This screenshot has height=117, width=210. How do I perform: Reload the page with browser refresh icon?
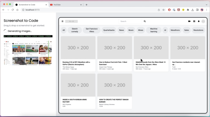coord(13,10)
